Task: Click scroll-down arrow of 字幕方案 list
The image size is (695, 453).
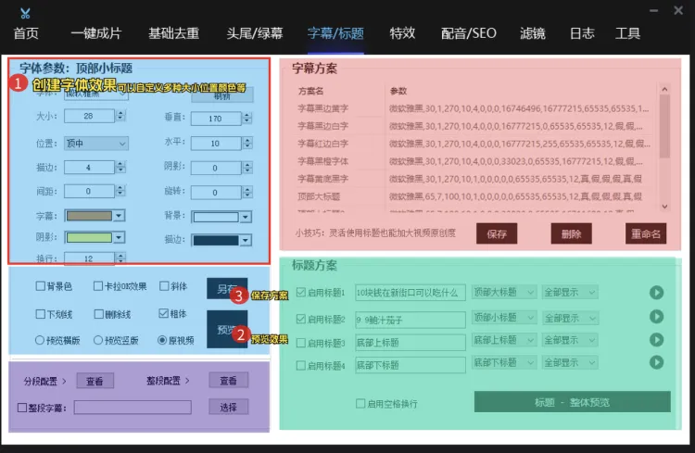Action: pyautogui.click(x=664, y=206)
